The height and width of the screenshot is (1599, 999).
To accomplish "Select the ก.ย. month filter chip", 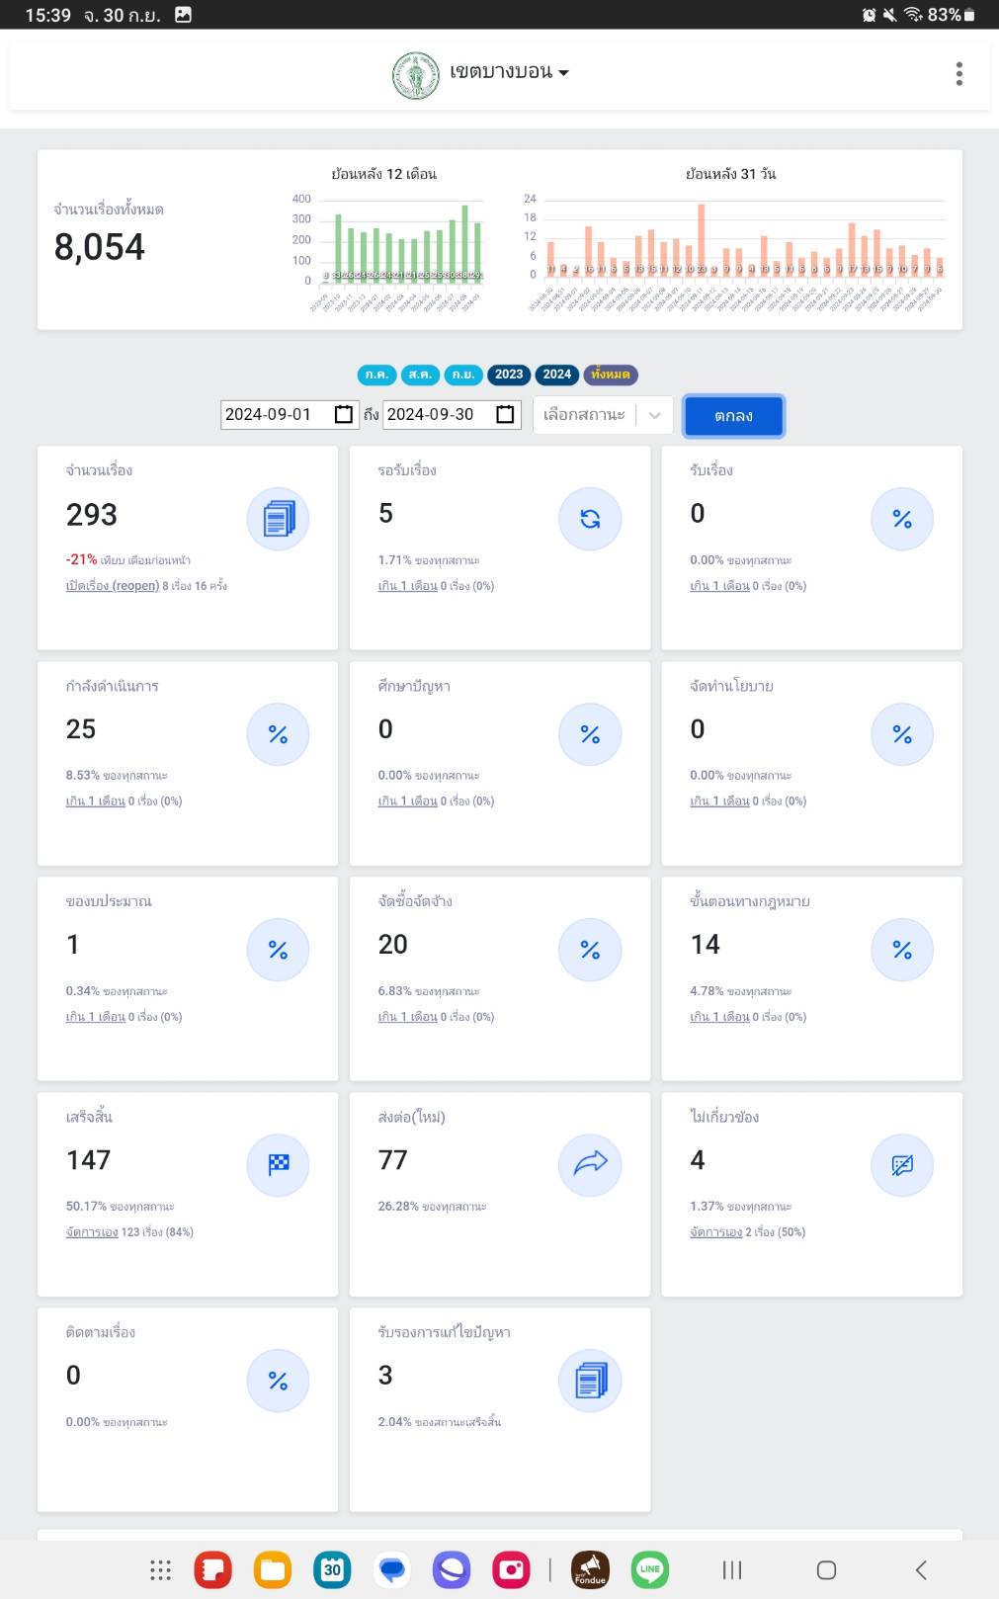I will pos(462,375).
